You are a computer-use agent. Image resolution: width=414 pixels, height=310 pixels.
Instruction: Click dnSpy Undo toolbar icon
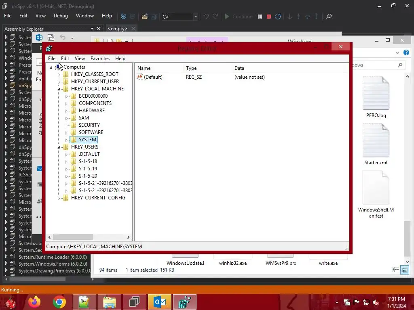(206, 16)
